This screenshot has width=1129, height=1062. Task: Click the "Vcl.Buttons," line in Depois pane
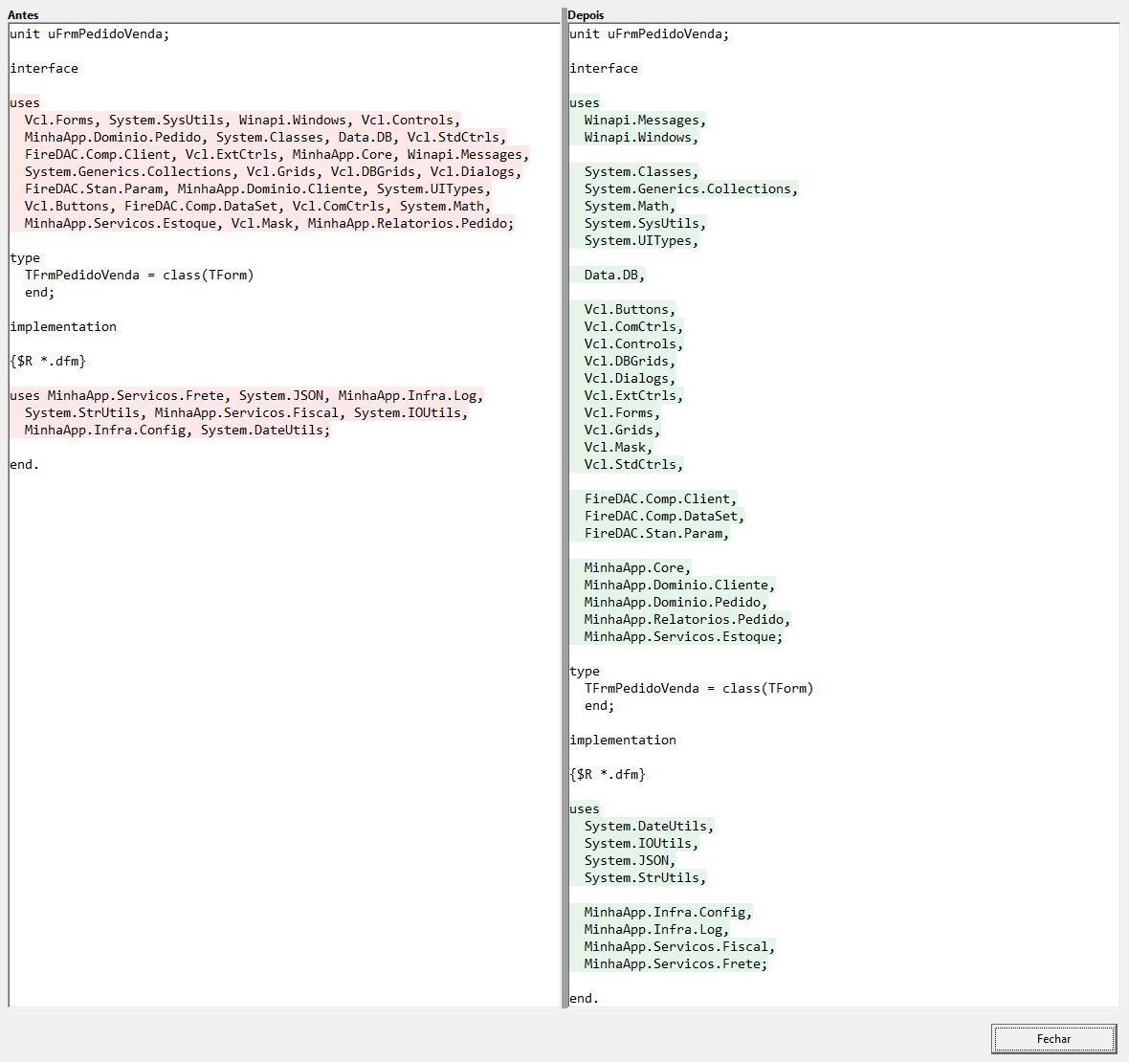[630, 310]
